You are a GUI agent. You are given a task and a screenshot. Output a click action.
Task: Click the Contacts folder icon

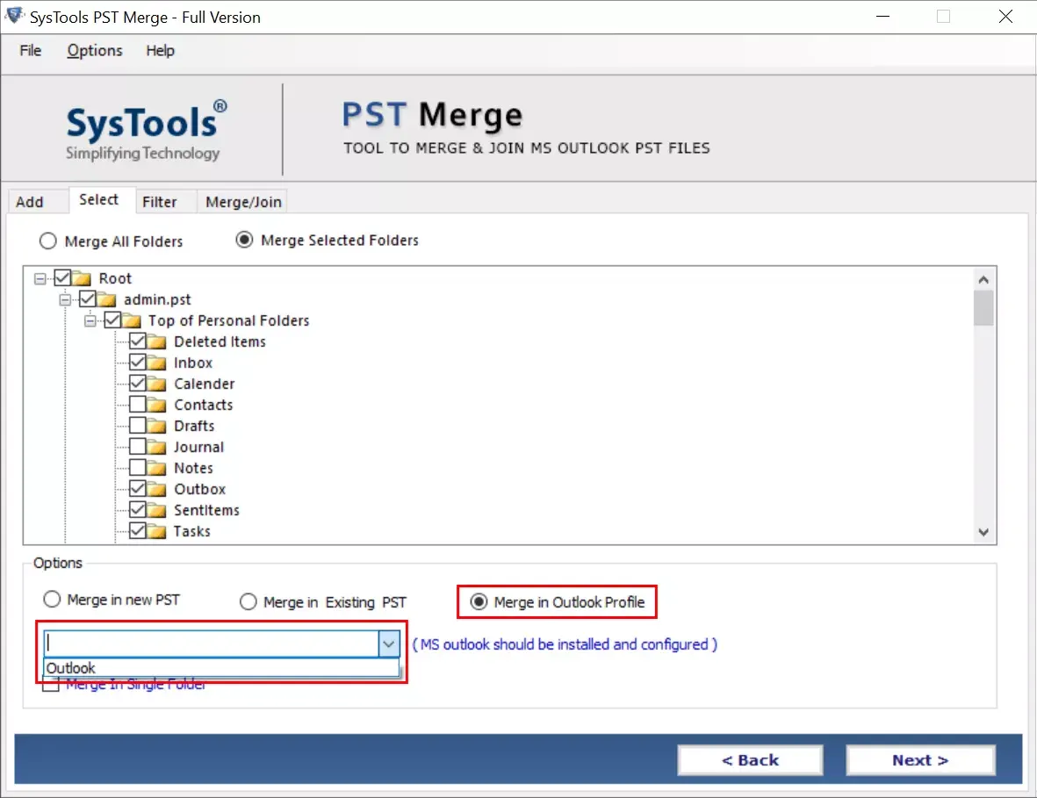(157, 405)
